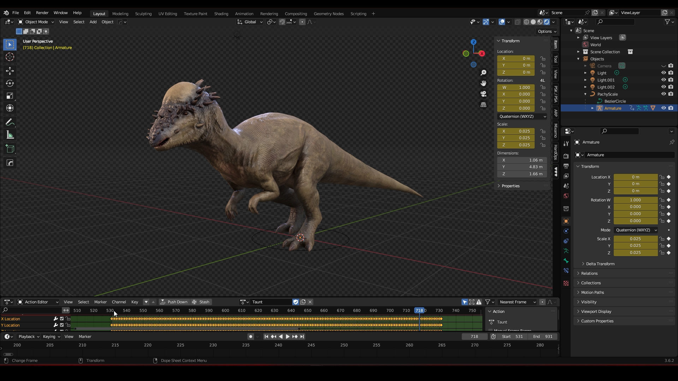
Task: Open Global transform orientation dropdown
Action: (250, 22)
